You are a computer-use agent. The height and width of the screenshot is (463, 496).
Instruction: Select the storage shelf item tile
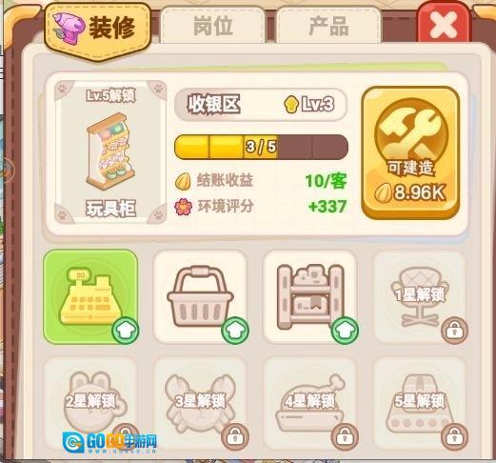310,296
